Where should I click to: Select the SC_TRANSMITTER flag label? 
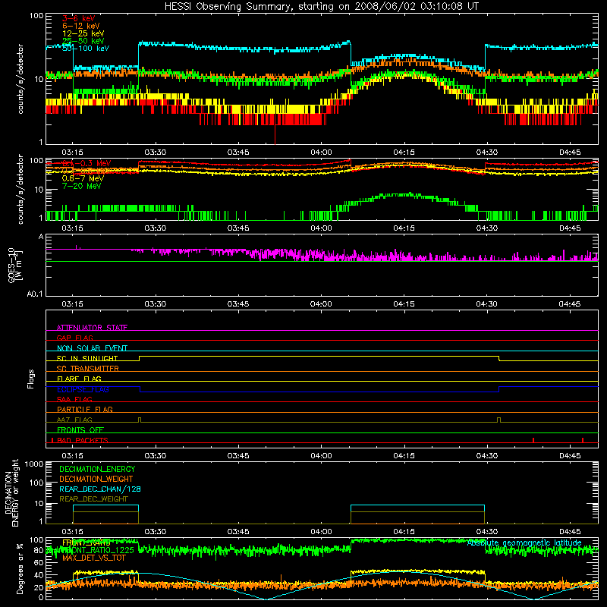88,369
